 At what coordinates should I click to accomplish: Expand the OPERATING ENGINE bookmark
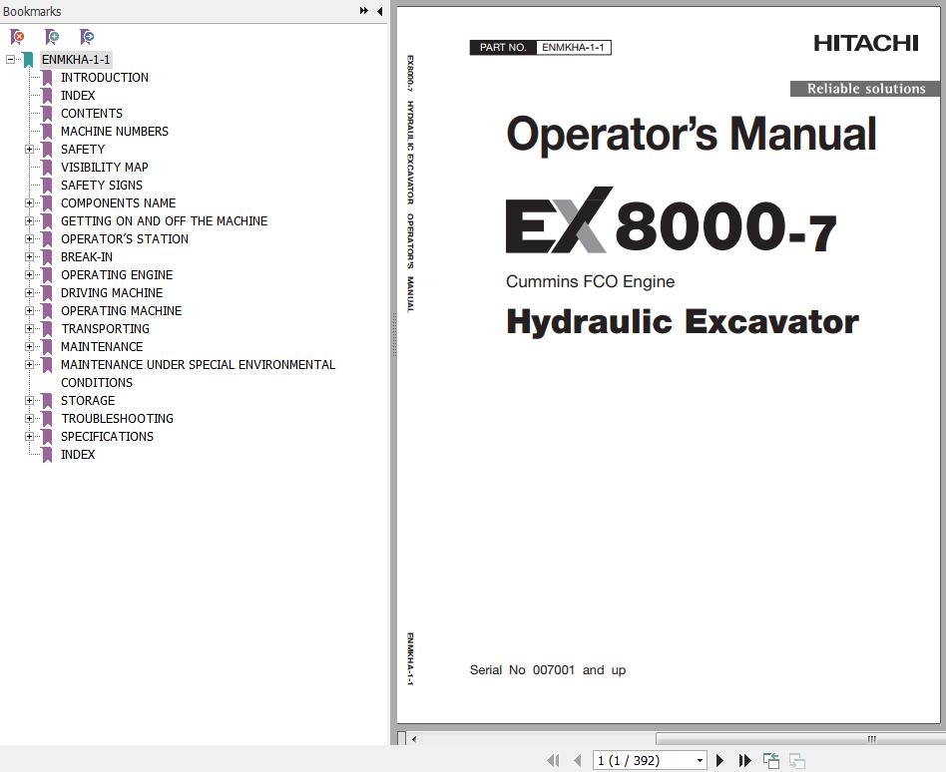coord(29,275)
